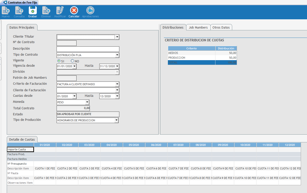Select the MEDIOS row in distribution table

click(x=191, y=53)
